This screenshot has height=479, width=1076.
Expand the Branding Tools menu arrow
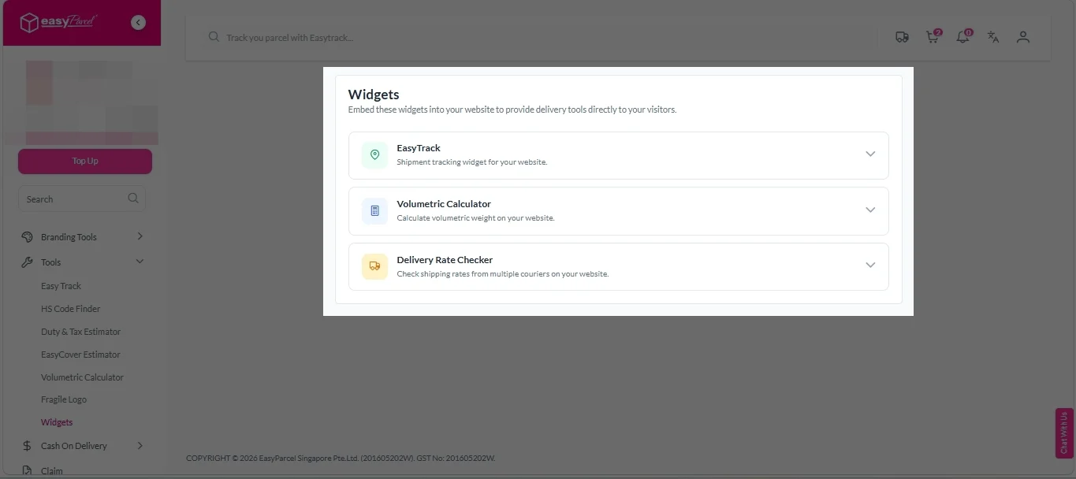click(140, 236)
